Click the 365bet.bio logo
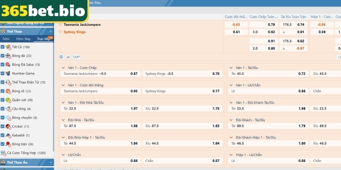This screenshot has width=341, height=170. coord(43,11)
